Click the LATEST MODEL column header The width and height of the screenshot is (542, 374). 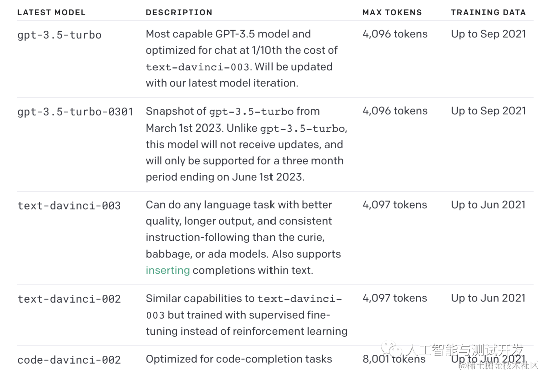51,12
